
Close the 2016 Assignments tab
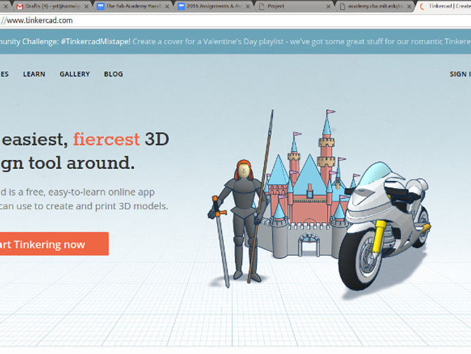248,6
